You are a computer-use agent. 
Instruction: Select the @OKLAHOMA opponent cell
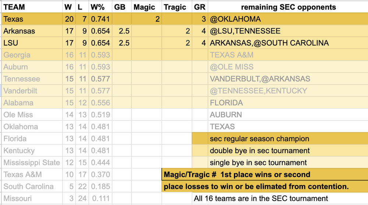(288, 19)
